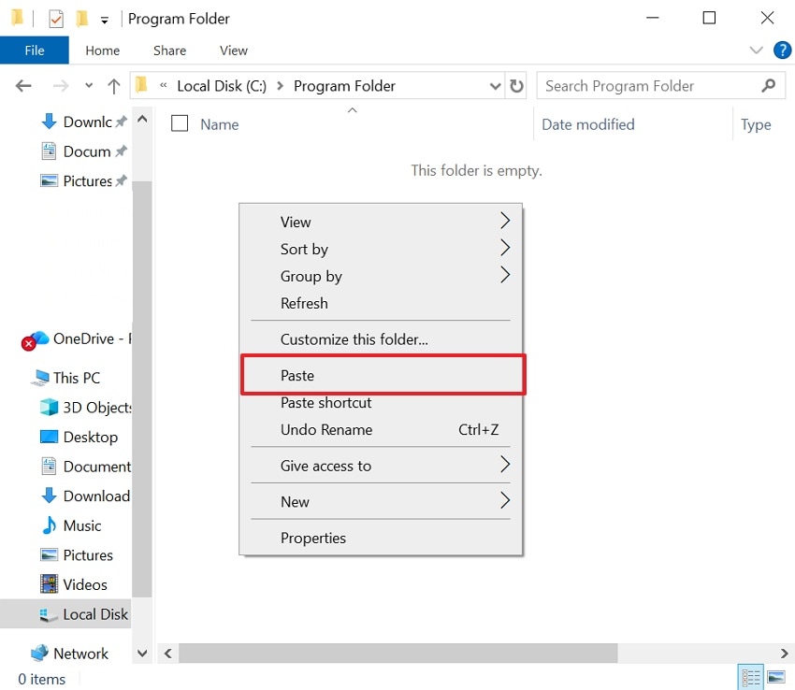Click the back navigation arrow
795x690 pixels.
[22, 85]
